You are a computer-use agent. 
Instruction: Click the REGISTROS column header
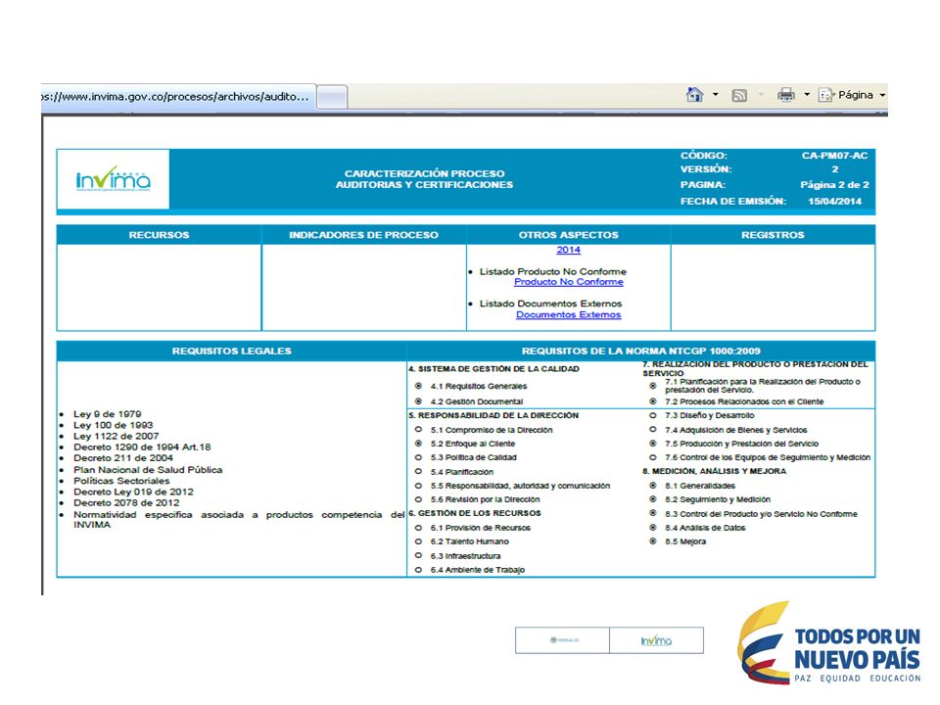pos(773,235)
